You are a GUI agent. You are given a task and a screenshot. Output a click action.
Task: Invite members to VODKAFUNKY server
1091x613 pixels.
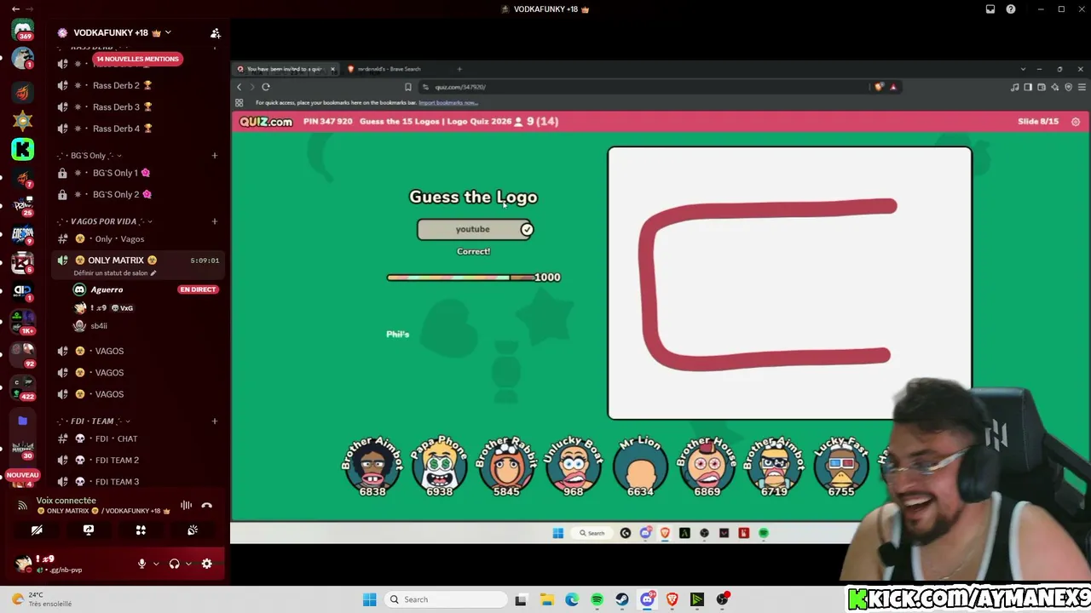[x=216, y=33]
